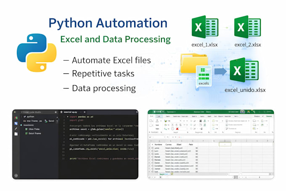The height and width of the screenshot is (191, 286).
Task: Click the green back arrow in code editor
Action: pos(15,112)
